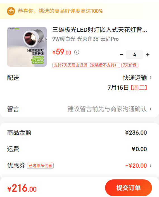Open the 三雄极光LED射灯 product title
The height and width of the screenshot is (197, 159).
point(99,30)
